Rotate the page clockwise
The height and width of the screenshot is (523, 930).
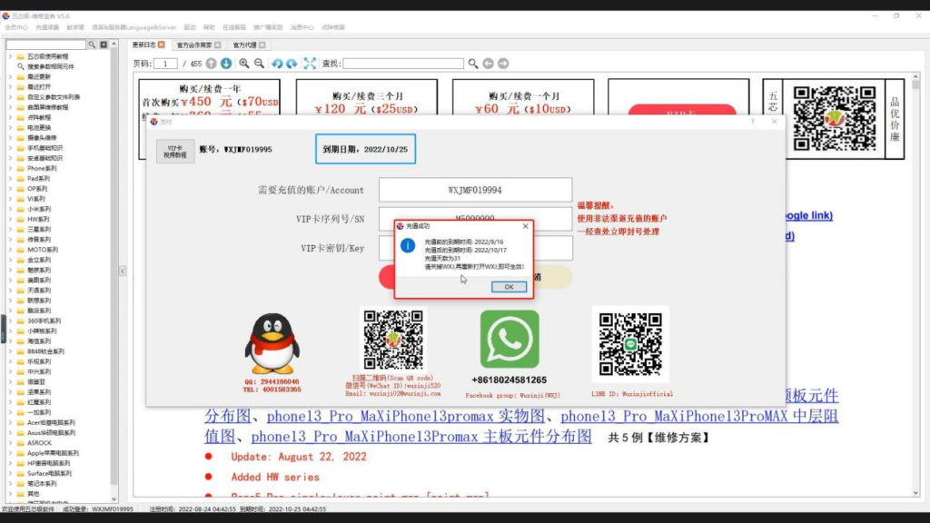point(292,64)
